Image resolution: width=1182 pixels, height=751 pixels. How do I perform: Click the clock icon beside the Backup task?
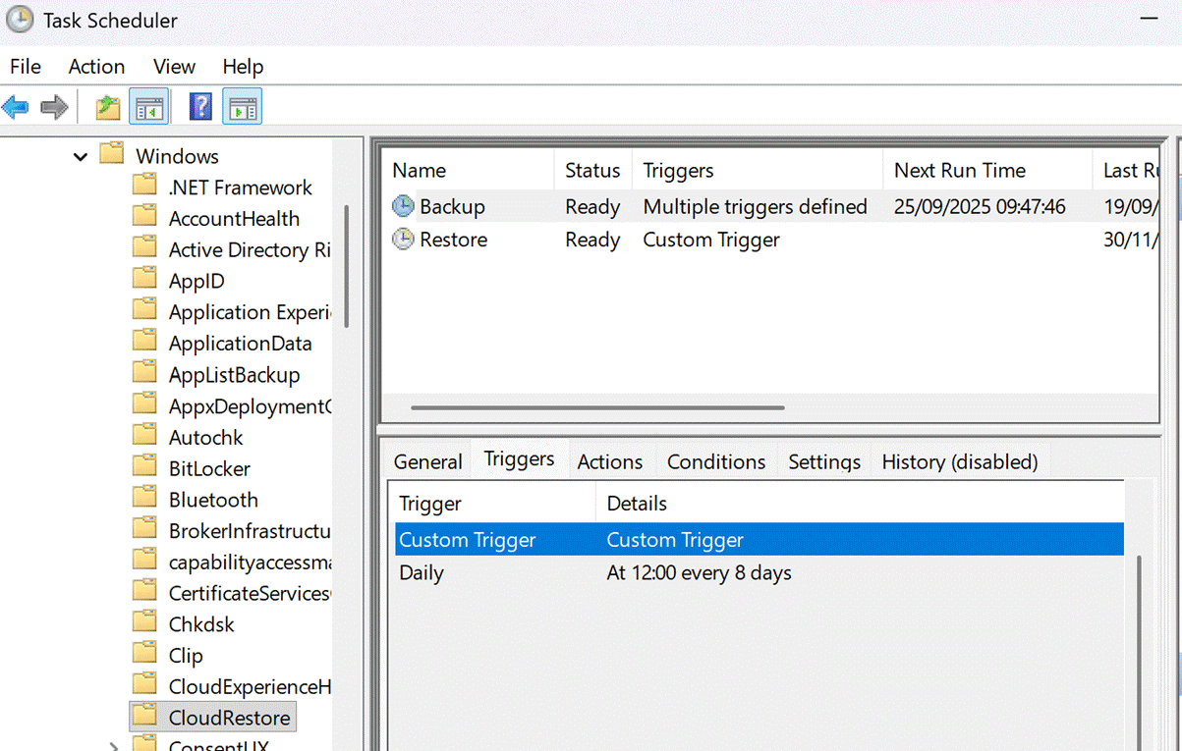click(403, 206)
